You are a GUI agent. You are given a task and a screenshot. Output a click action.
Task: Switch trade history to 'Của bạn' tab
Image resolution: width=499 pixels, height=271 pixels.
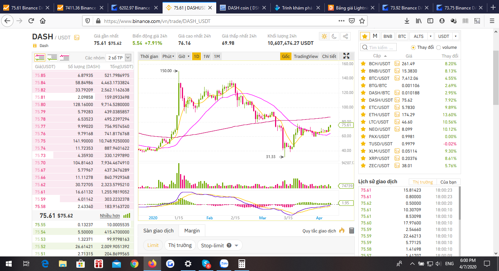pos(448,182)
